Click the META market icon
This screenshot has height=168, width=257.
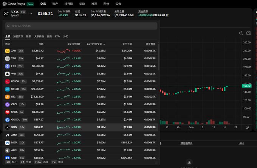coord(8,143)
